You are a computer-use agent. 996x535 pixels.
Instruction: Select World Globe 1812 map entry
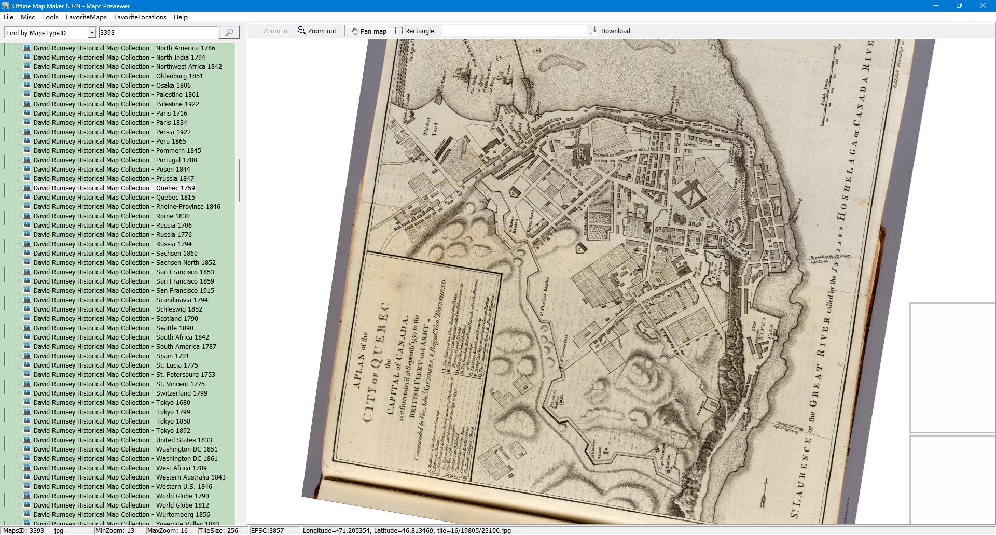(121, 505)
